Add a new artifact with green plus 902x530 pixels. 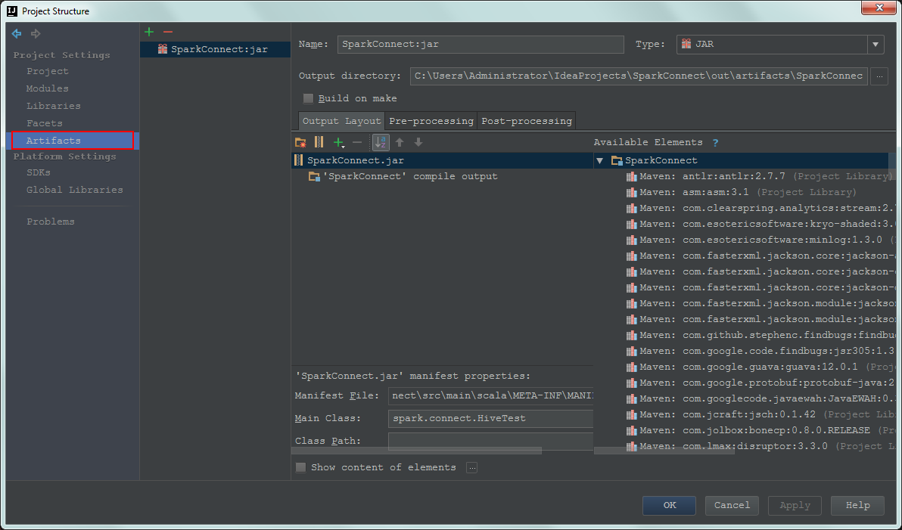point(149,33)
